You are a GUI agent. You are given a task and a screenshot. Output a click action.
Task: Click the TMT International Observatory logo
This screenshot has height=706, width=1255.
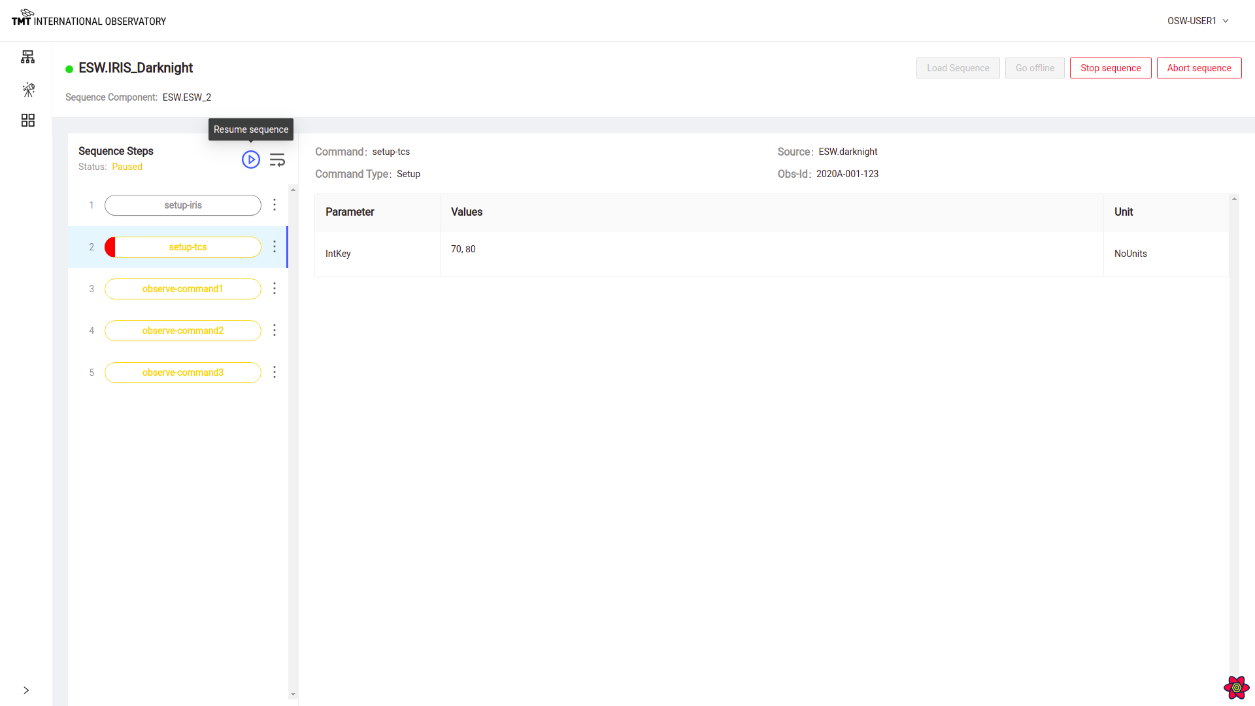click(89, 18)
